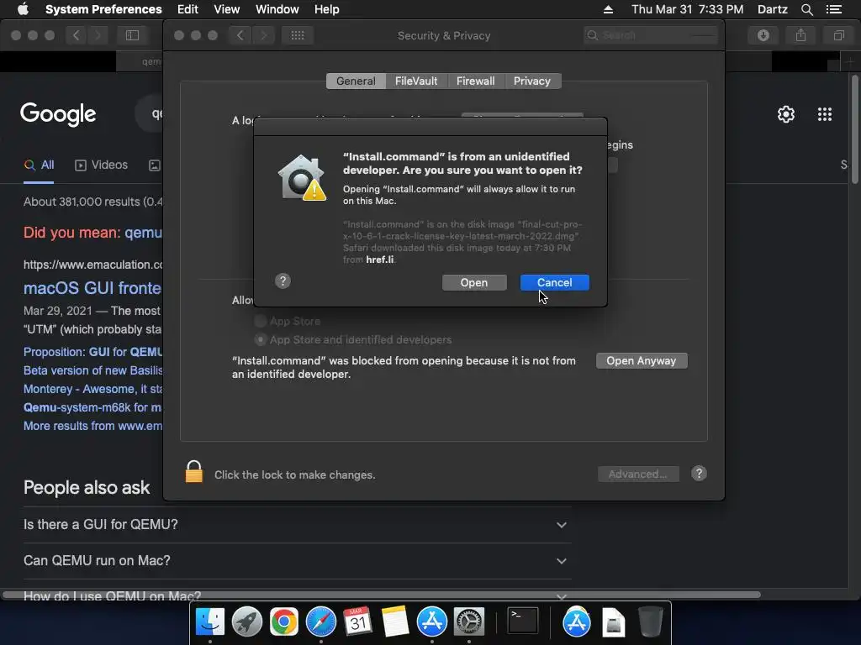Viewport: 861px width, 645px height.
Task: Open Notification Center list icon
Action: [834, 9]
